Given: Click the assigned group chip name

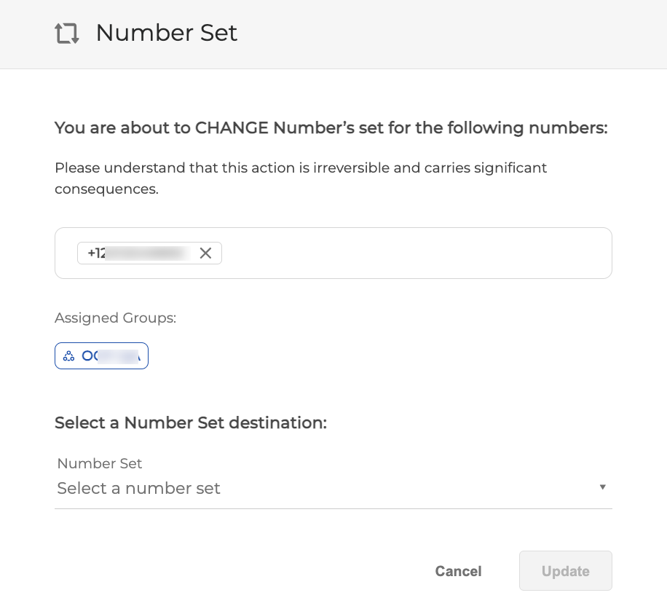Looking at the screenshot, I should click(x=109, y=356).
